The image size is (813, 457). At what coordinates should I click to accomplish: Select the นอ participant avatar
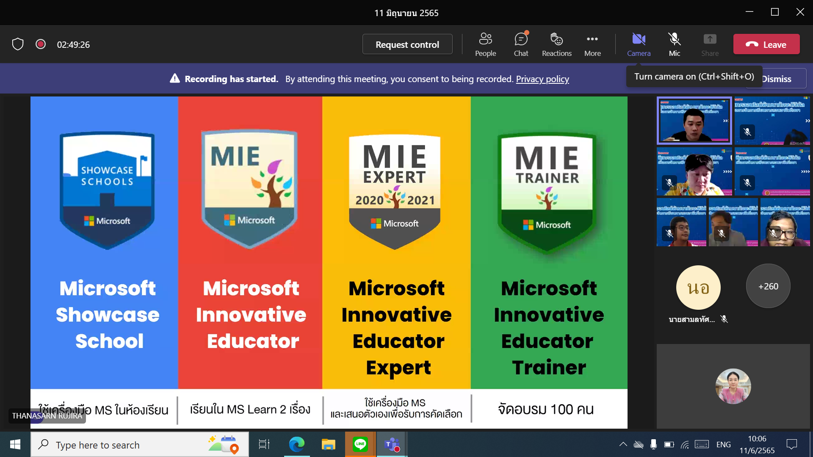click(698, 288)
